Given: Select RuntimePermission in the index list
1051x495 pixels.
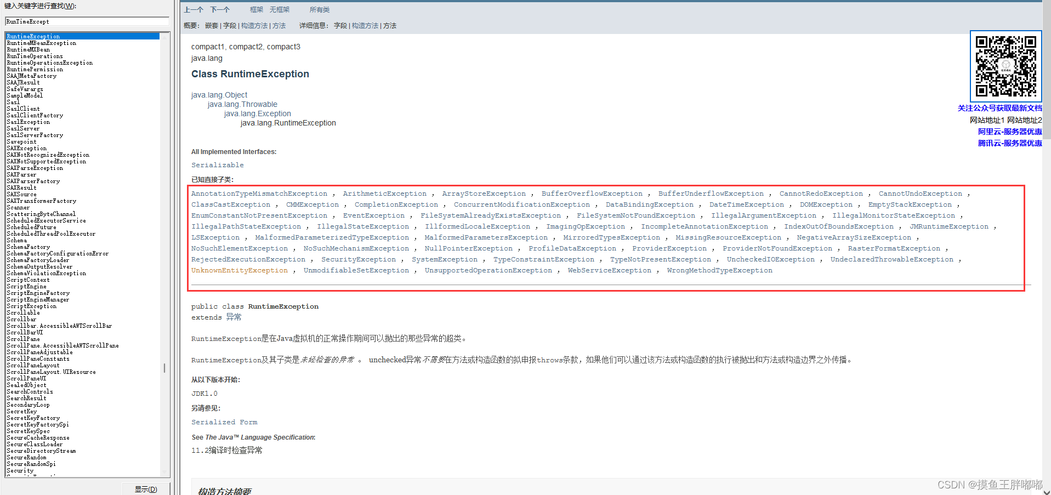Looking at the screenshot, I should 35,69.
